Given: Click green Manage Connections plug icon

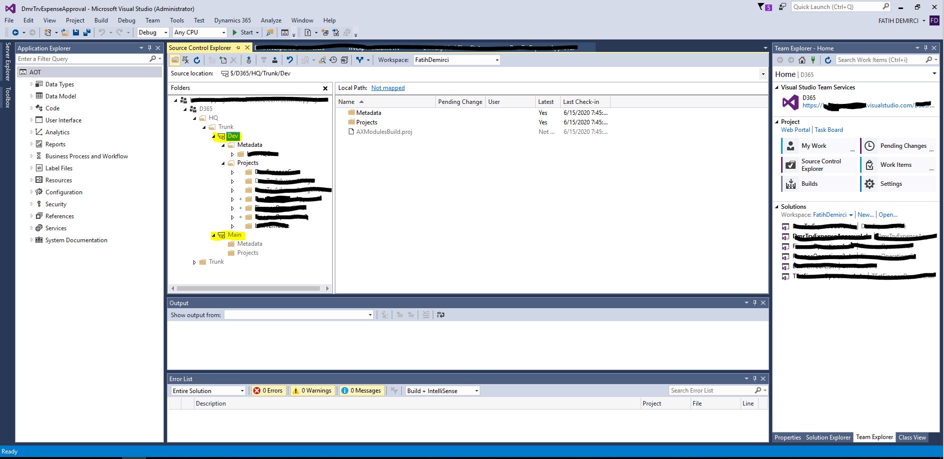Looking at the screenshot, I should tap(813, 60).
